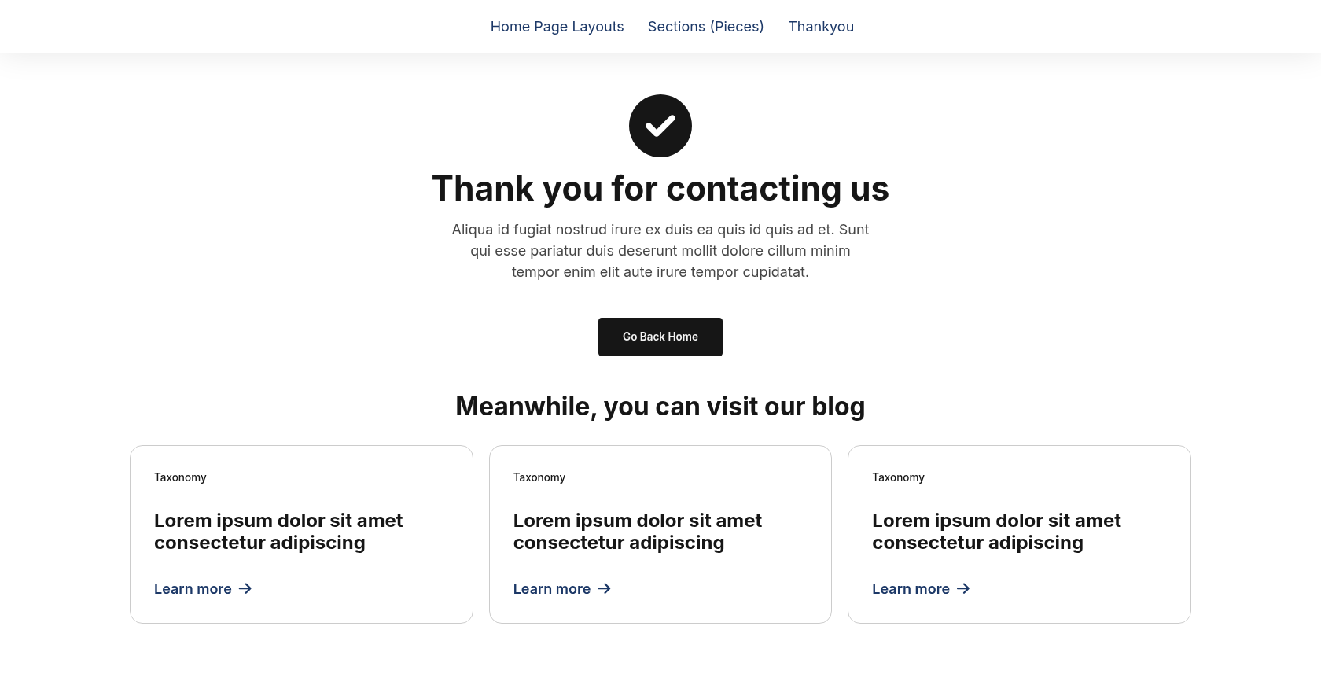Click the black checkmark success icon
This screenshot has height=689, width=1321.
click(x=660, y=126)
